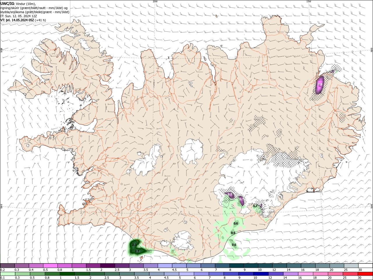Click the 0.7 precipitation value on the map
The image size is (373, 280).
point(256,206)
